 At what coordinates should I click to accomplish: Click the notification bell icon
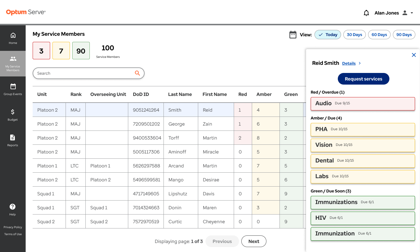(x=366, y=13)
